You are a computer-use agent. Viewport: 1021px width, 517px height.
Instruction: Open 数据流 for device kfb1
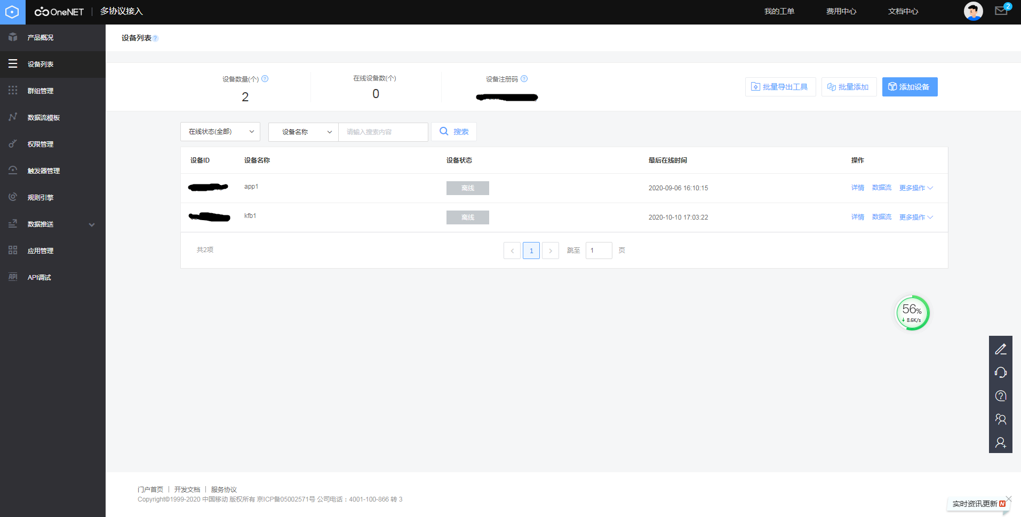(x=882, y=217)
